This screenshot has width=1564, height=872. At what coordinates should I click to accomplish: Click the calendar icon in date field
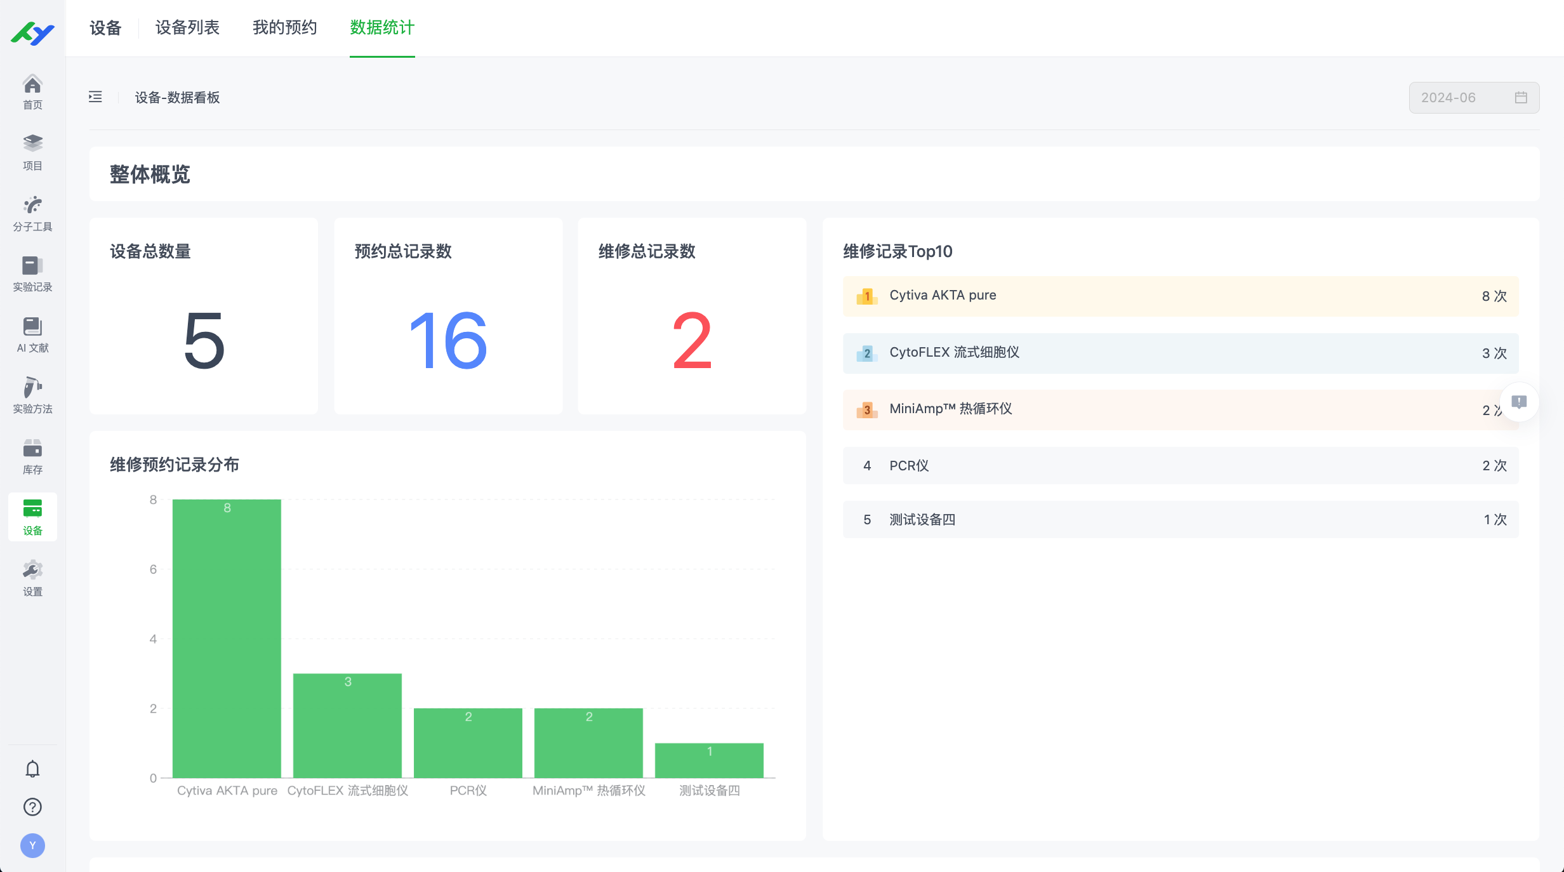pos(1521,98)
